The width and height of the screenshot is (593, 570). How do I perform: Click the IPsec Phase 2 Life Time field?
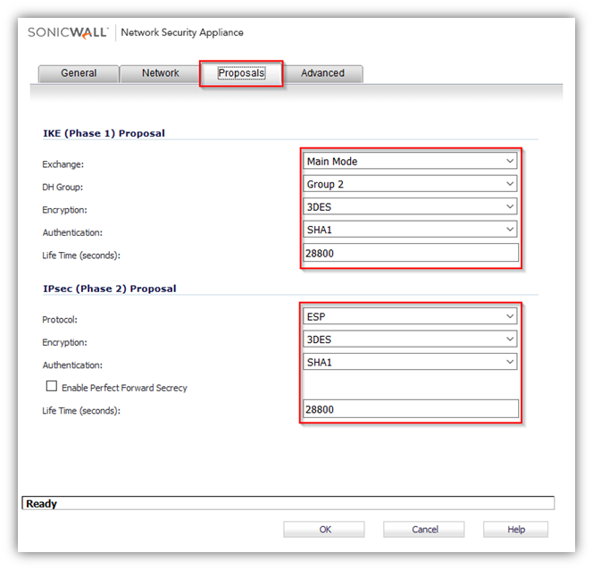click(411, 409)
